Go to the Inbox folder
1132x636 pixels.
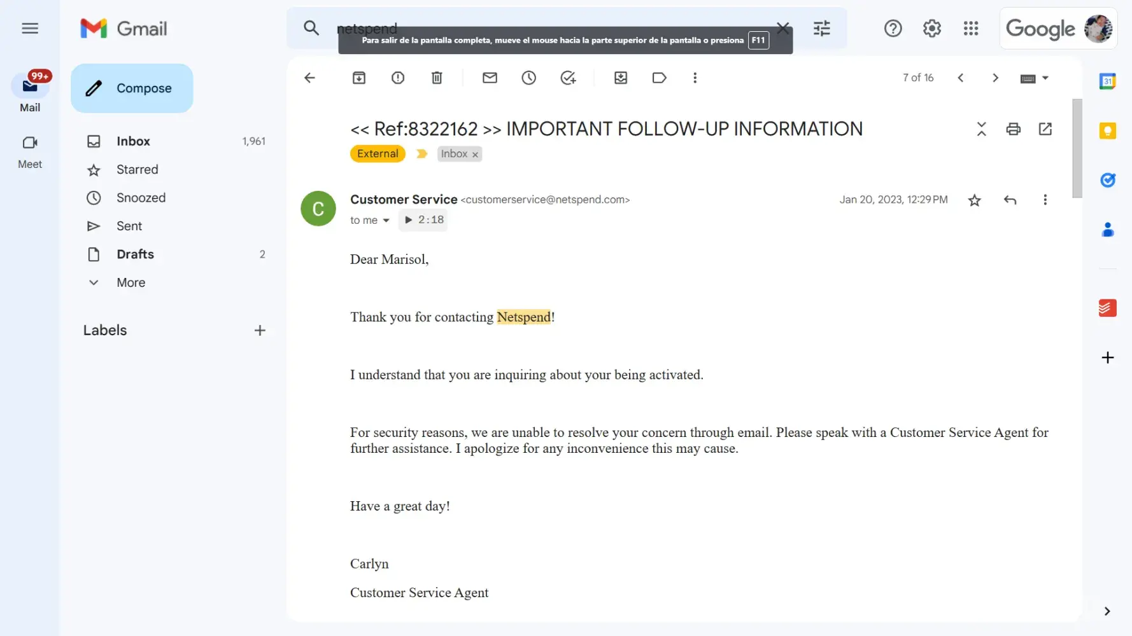(133, 141)
